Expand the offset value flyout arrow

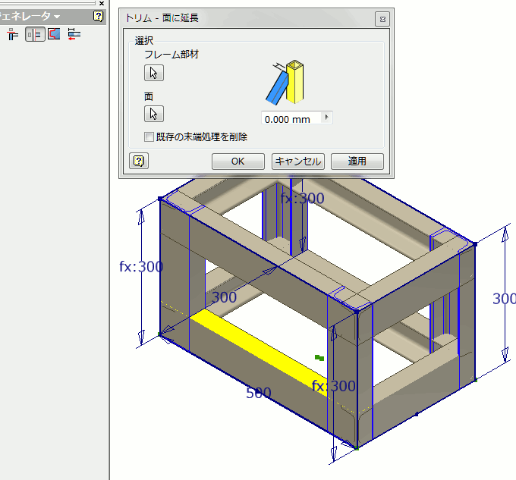click(326, 118)
